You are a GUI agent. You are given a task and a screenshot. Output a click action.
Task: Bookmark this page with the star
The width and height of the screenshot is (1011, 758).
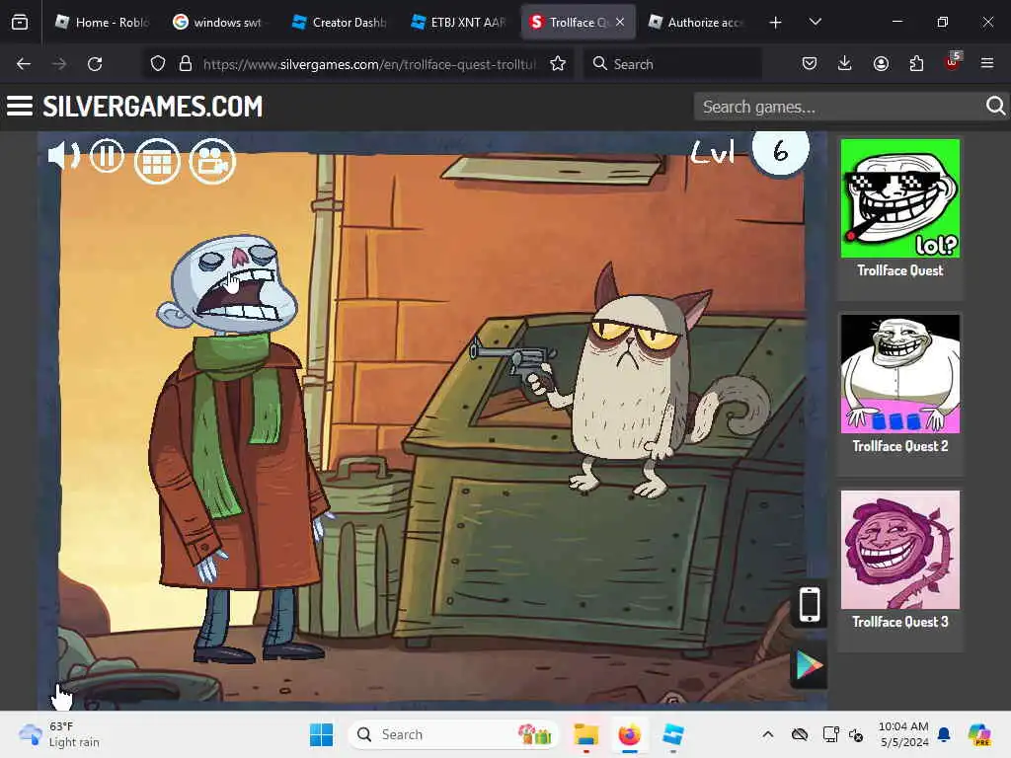[558, 63]
